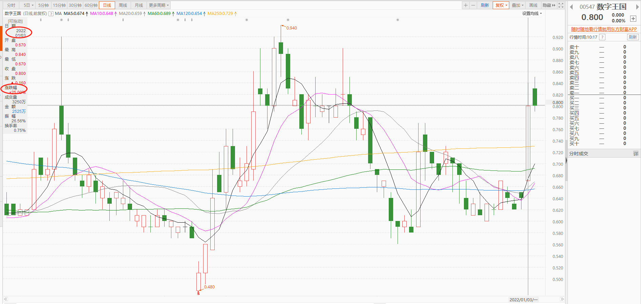Go to previous stock with left arrow
Screen dimensions: 641x304
[571, 7]
